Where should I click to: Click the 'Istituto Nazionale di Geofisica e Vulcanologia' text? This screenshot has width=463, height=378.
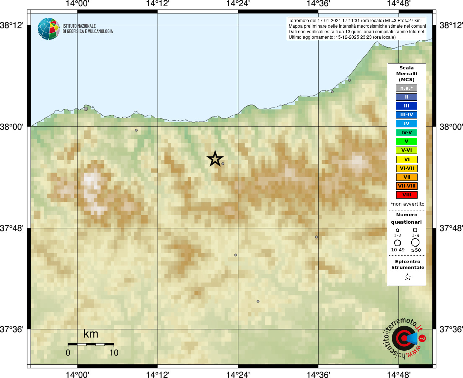click(x=88, y=29)
